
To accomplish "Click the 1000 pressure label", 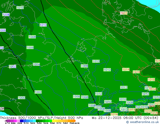I will (x=21, y=98).
